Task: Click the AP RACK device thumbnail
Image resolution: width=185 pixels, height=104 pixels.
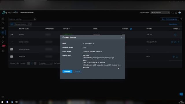Action: click(x=12, y=57)
